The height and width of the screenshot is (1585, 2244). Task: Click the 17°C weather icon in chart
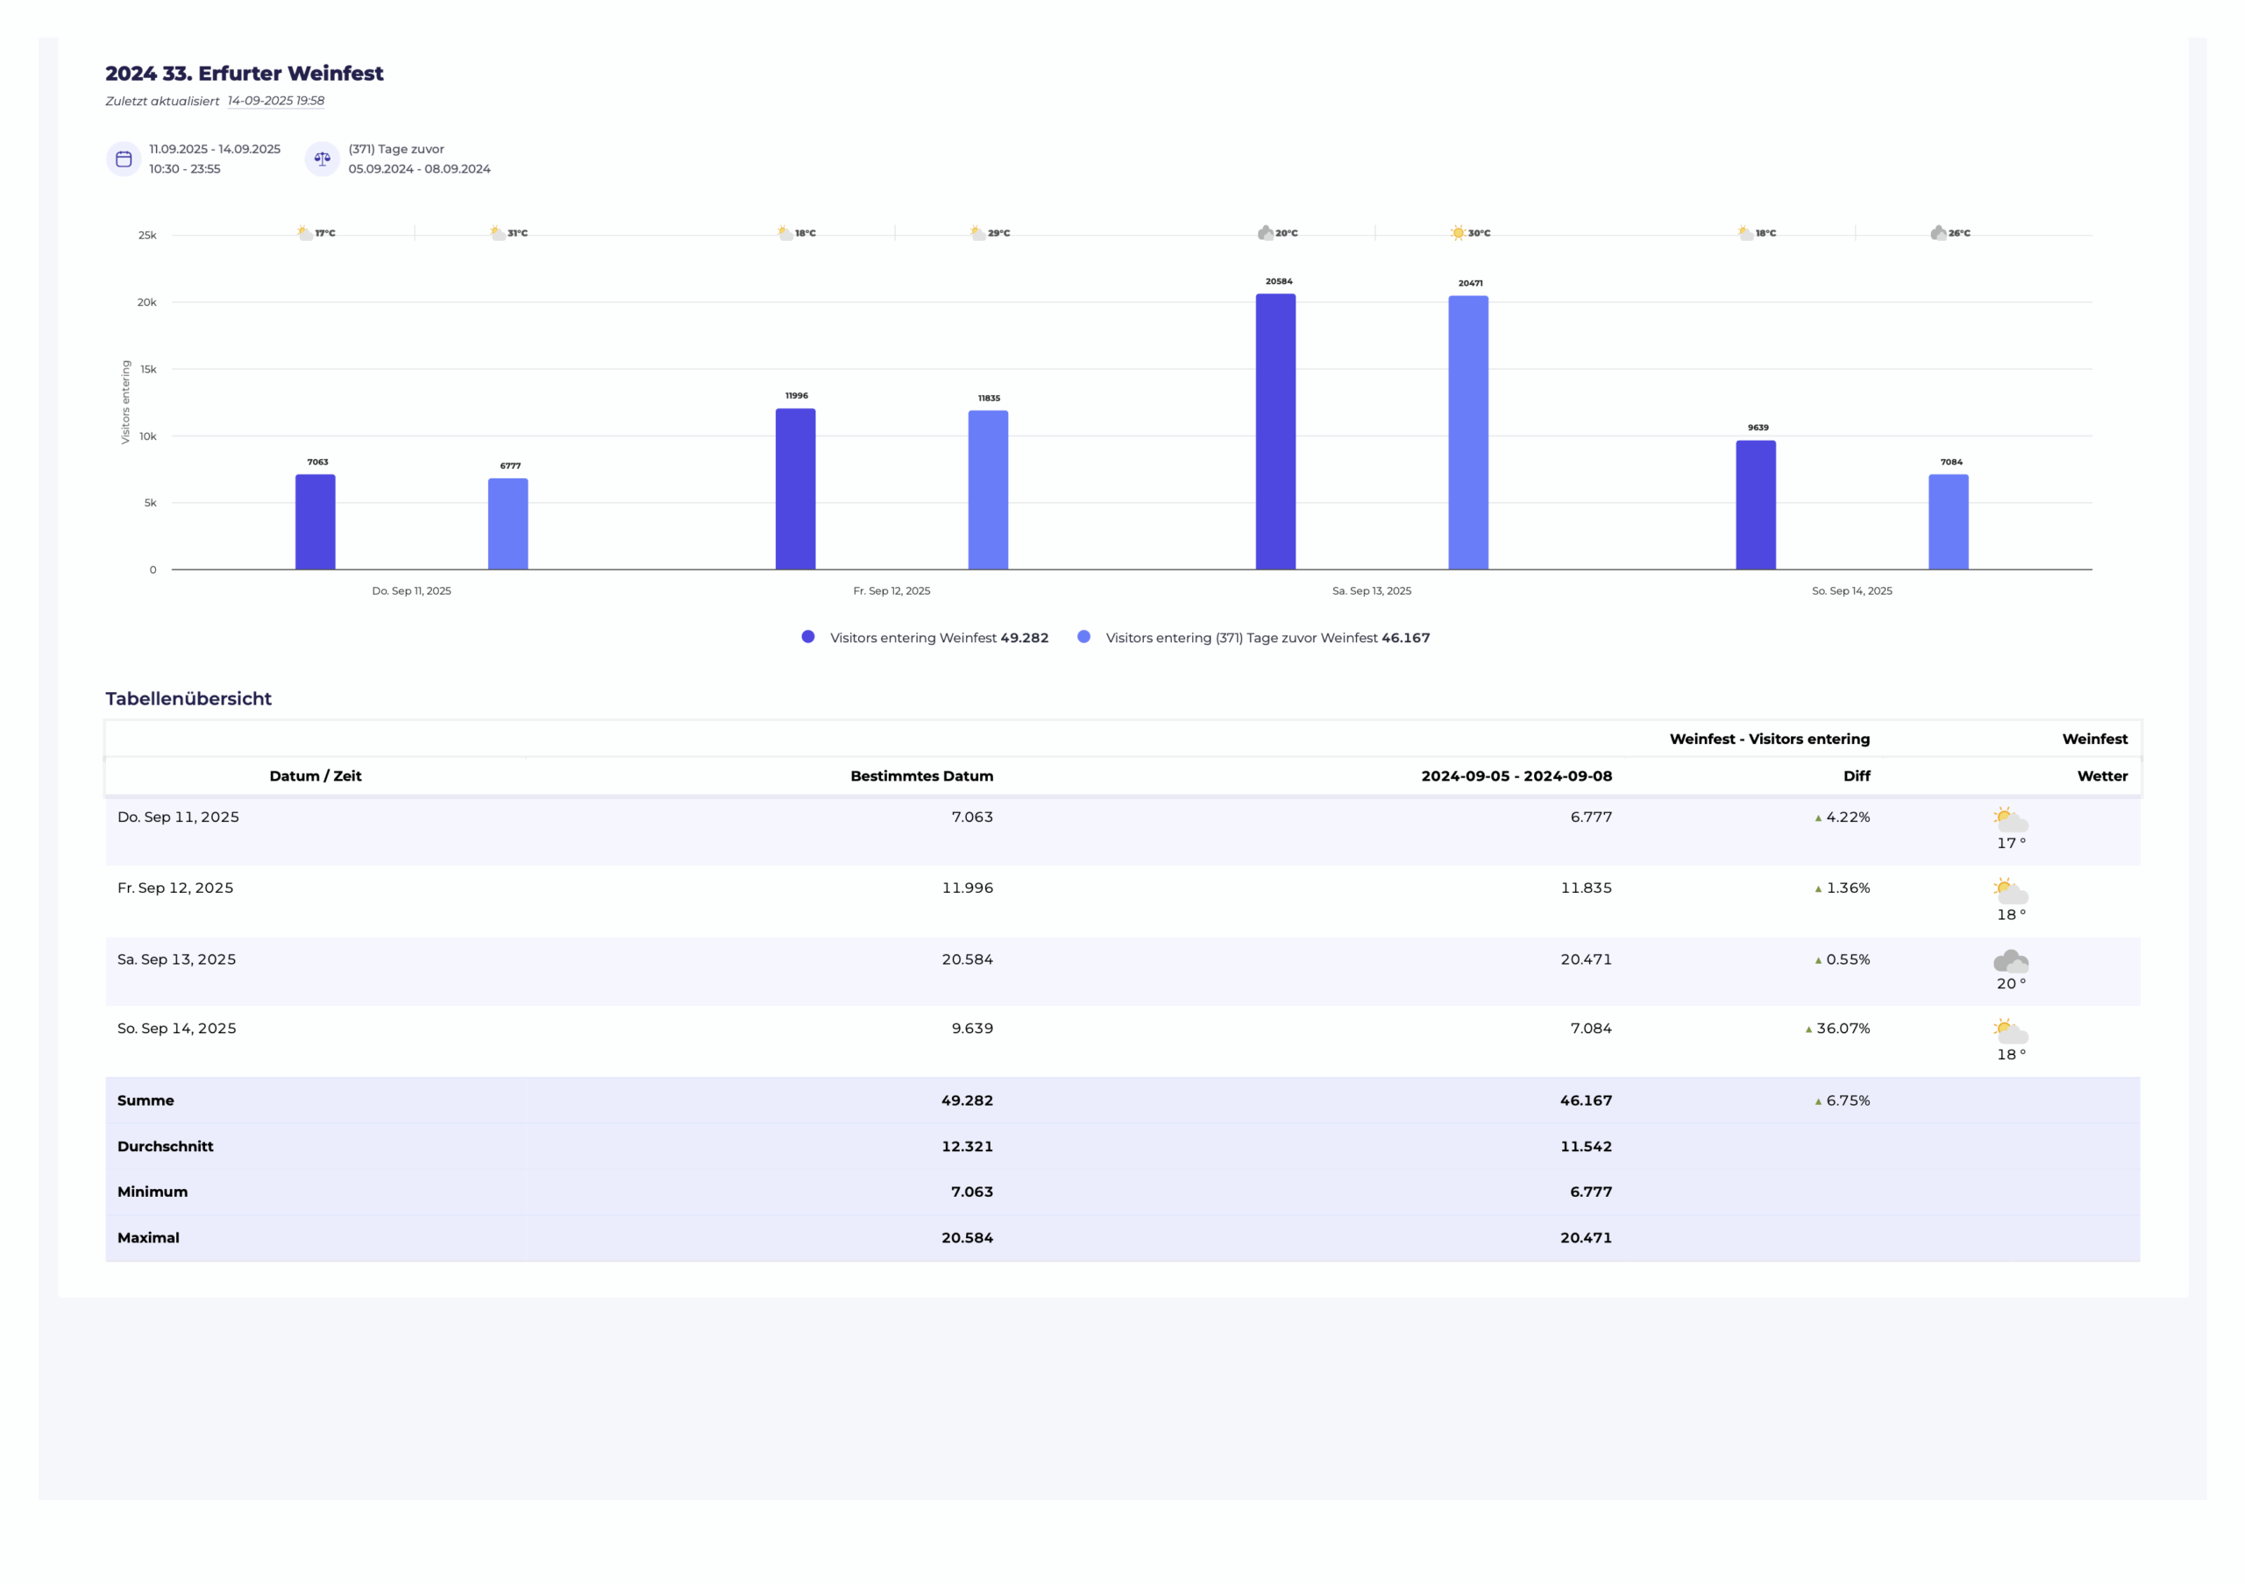coord(305,234)
